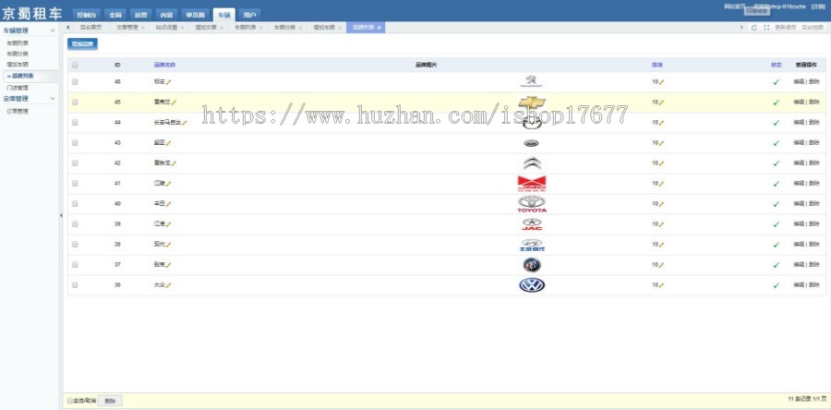Click 更新缓存 in tab bar
The width and height of the screenshot is (831, 410).
coord(786,28)
